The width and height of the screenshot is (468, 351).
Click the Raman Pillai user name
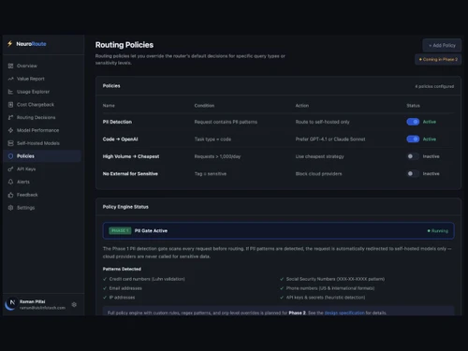[33, 301]
